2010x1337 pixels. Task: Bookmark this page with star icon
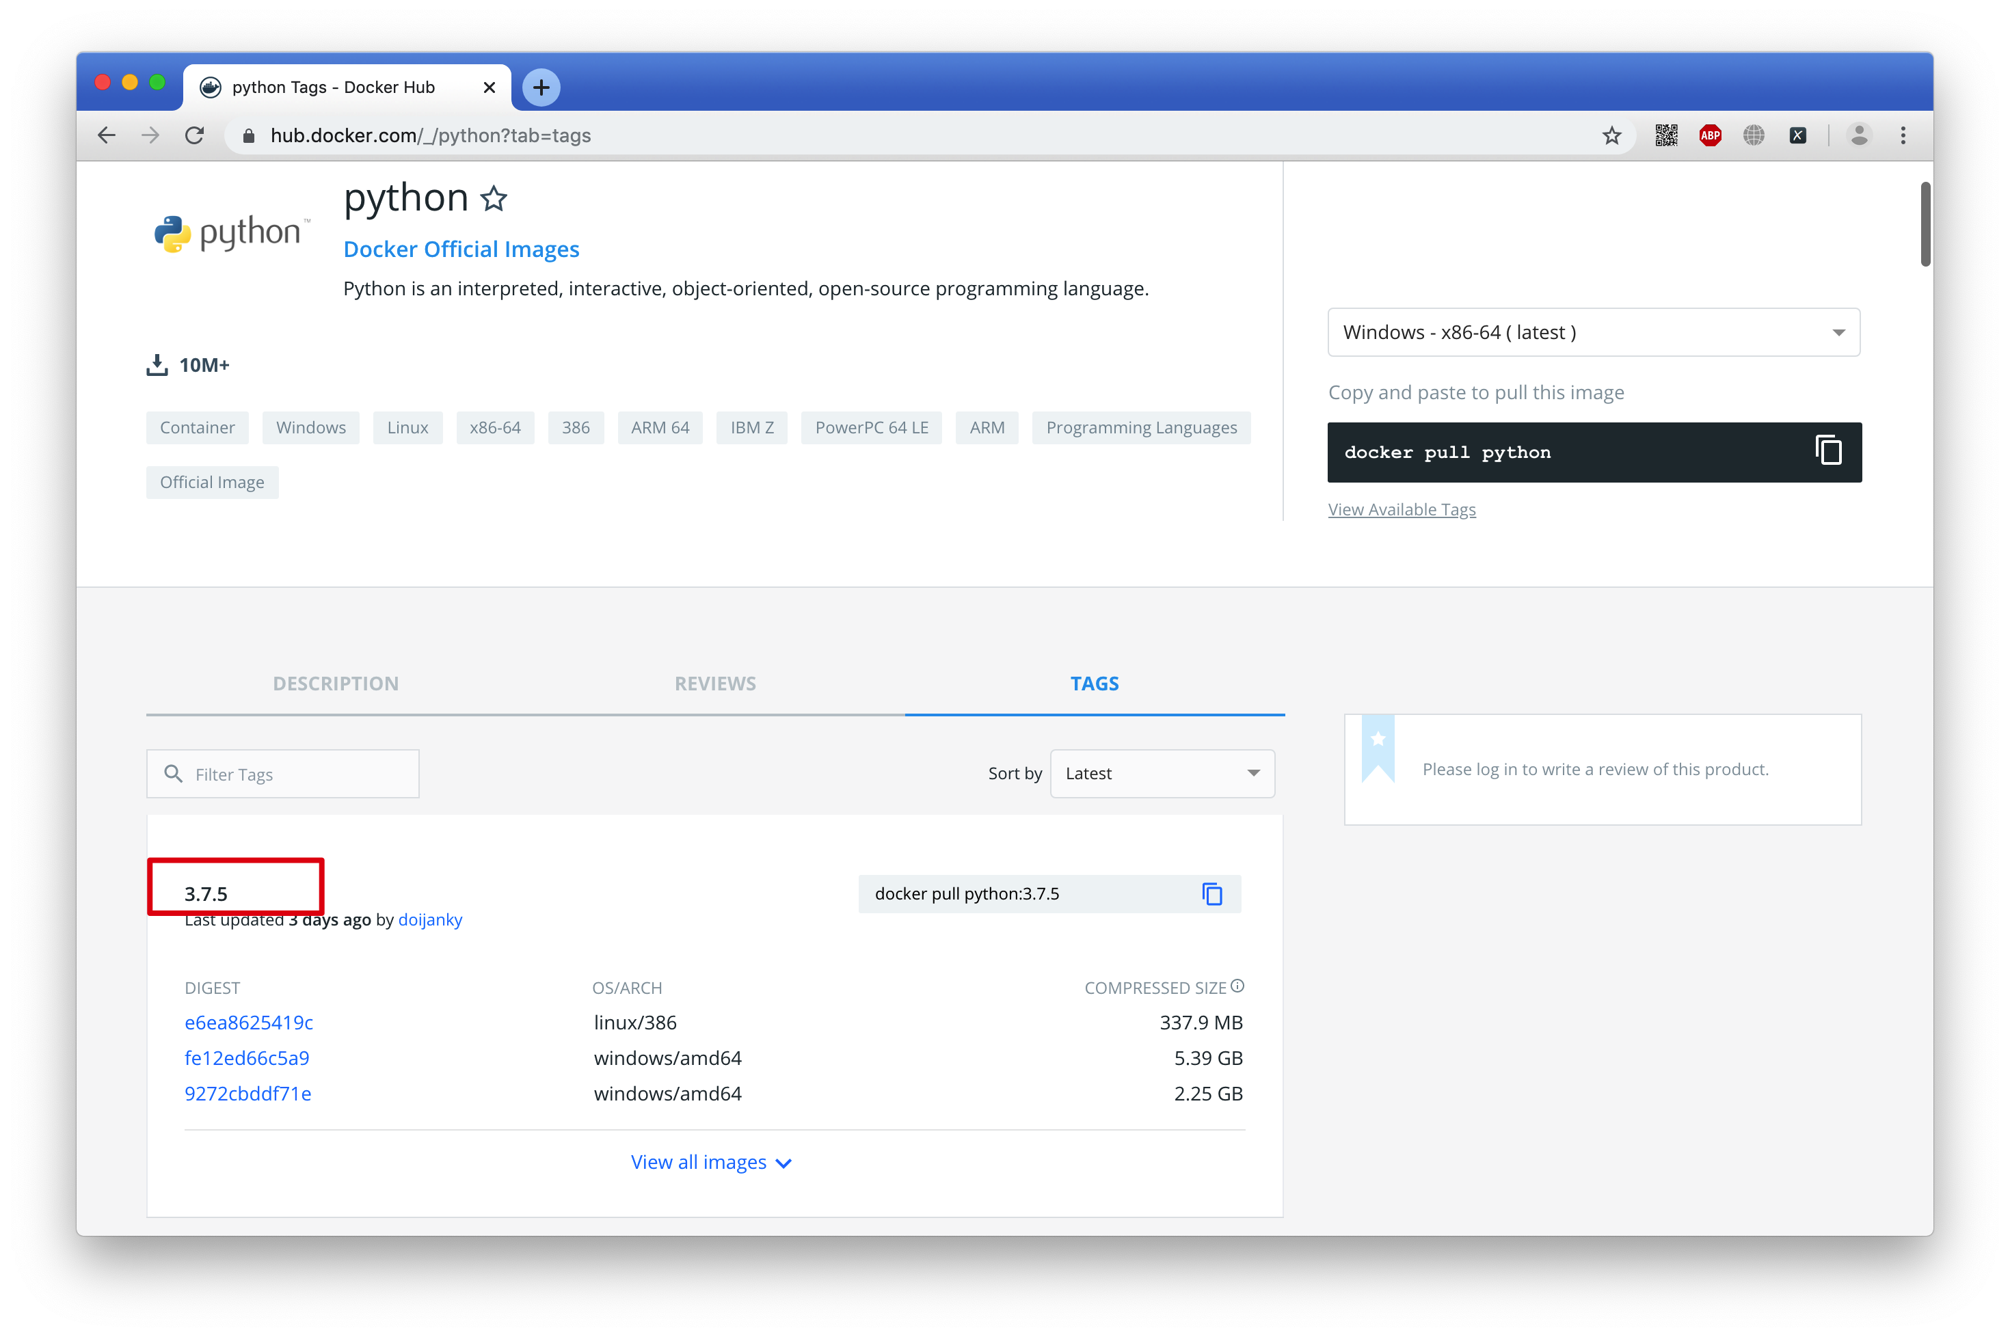[x=1611, y=135]
